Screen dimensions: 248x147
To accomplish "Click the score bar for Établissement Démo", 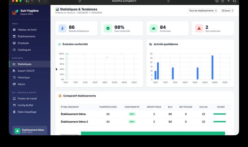I will [x=220, y=114].
